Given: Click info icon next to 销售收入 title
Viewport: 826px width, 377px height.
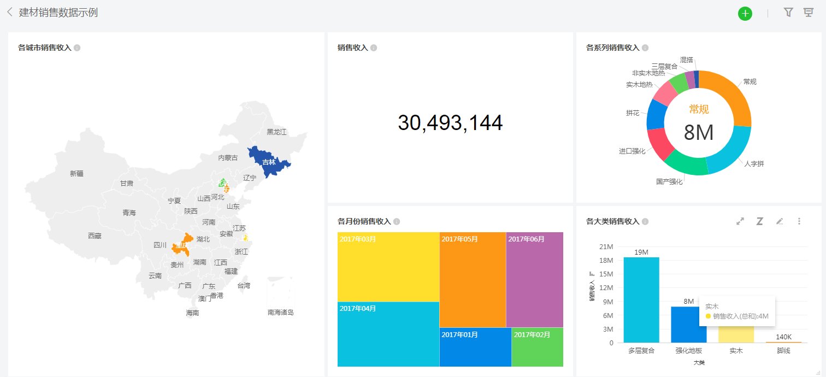Looking at the screenshot, I should click(x=373, y=48).
